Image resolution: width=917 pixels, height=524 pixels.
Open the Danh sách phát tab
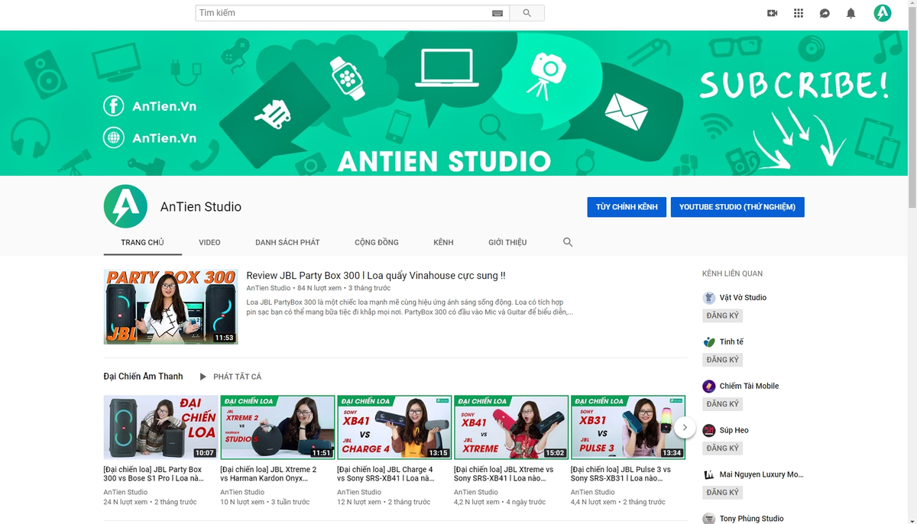click(287, 242)
